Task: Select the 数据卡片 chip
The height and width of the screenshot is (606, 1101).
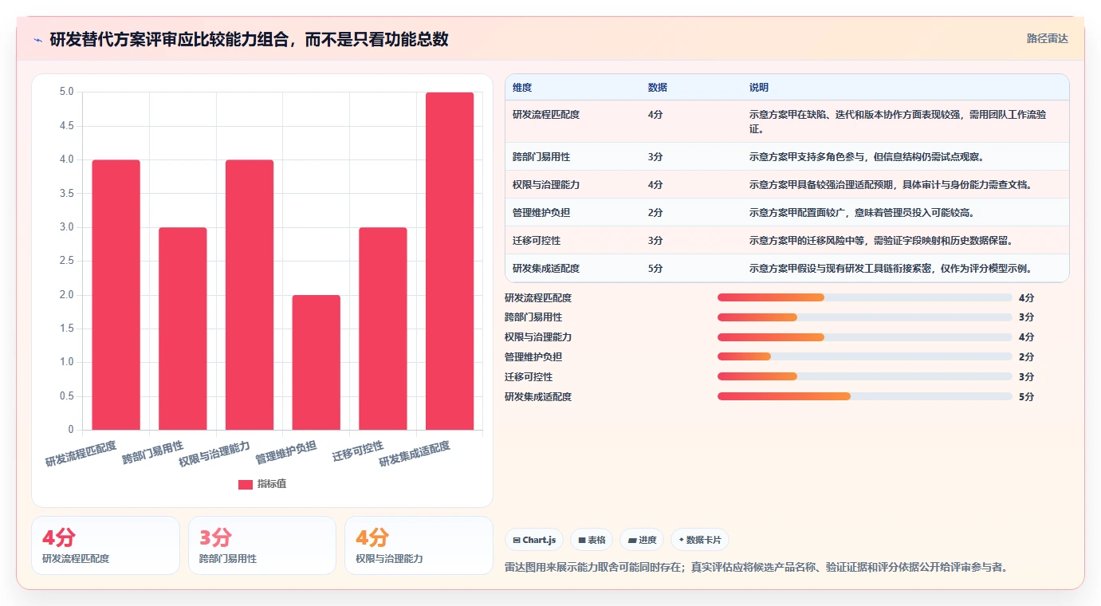Action: click(699, 540)
